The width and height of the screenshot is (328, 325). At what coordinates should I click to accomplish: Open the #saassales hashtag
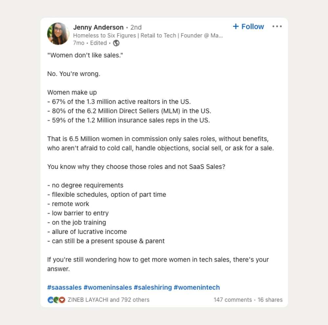click(x=64, y=287)
